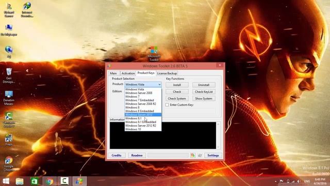Click the Check button
This screenshot has width=330, height=186.
coord(177,92)
